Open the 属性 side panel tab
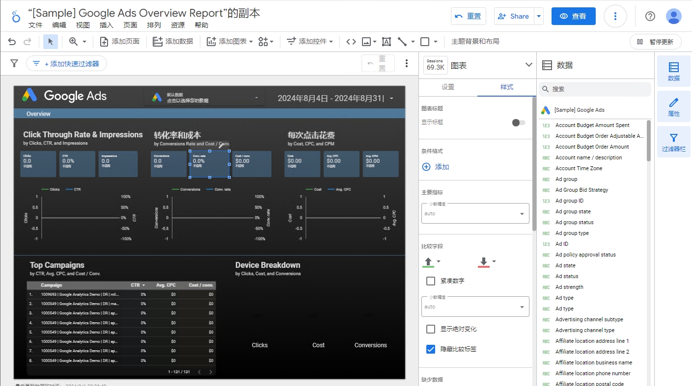The width and height of the screenshot is (692, 386). 674,107
